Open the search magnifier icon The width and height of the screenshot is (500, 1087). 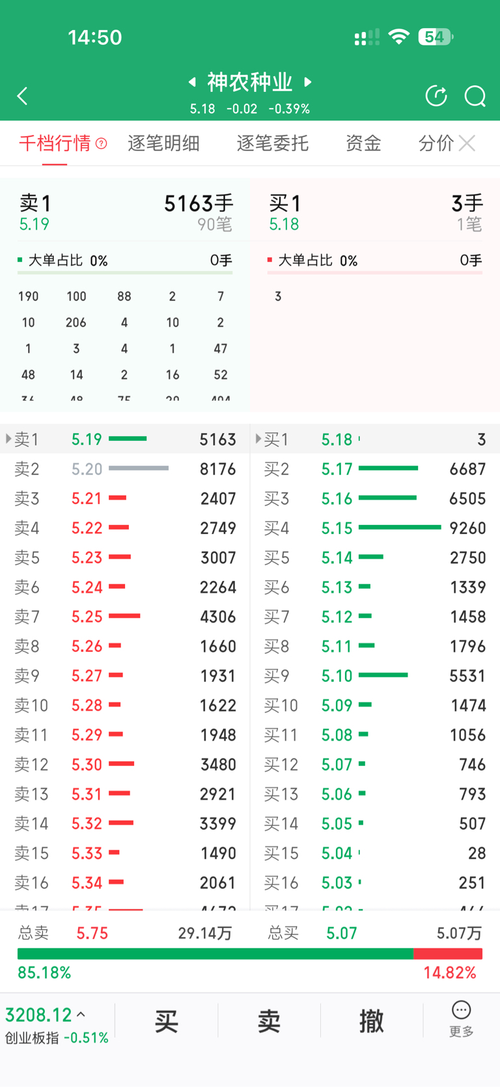coord(475,96)
